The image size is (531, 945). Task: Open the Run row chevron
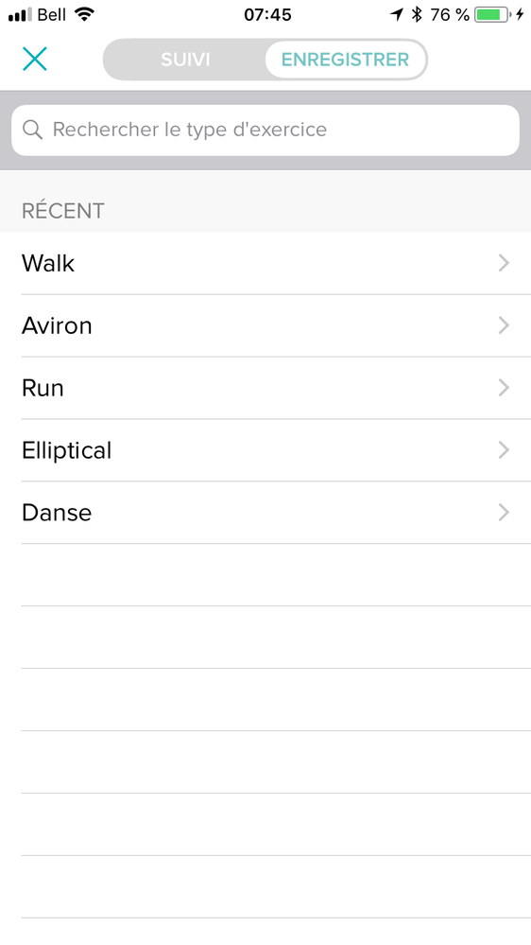click(504, 388)
